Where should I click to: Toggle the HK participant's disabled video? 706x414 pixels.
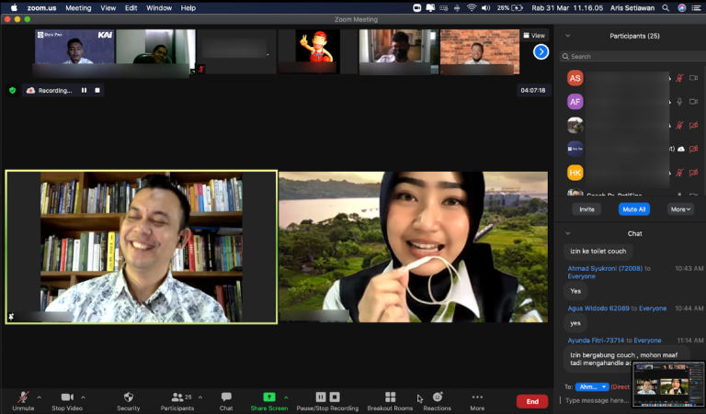(x=693, y=173)
